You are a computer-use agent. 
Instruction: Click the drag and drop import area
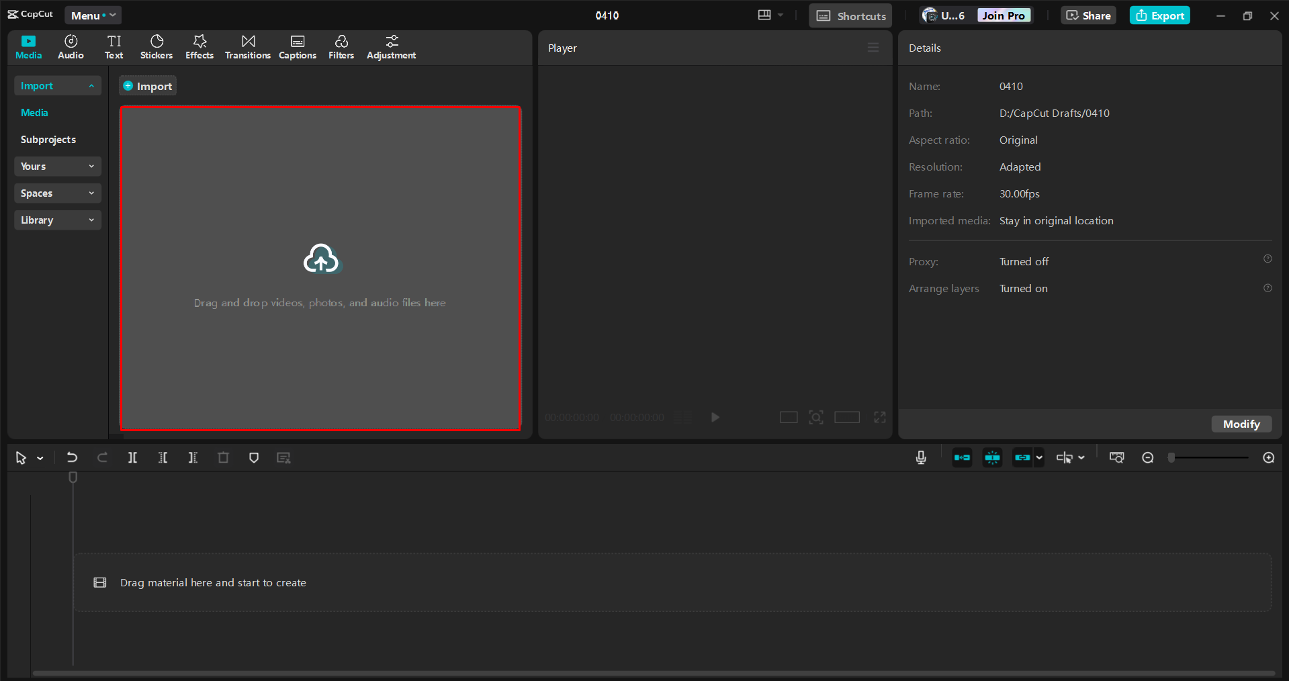pyautogui.click(x=320, y=269)
